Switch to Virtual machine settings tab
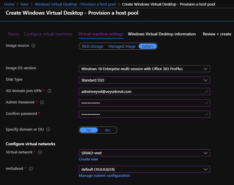This screenshot has width=234, height=185. coord(101,34)
